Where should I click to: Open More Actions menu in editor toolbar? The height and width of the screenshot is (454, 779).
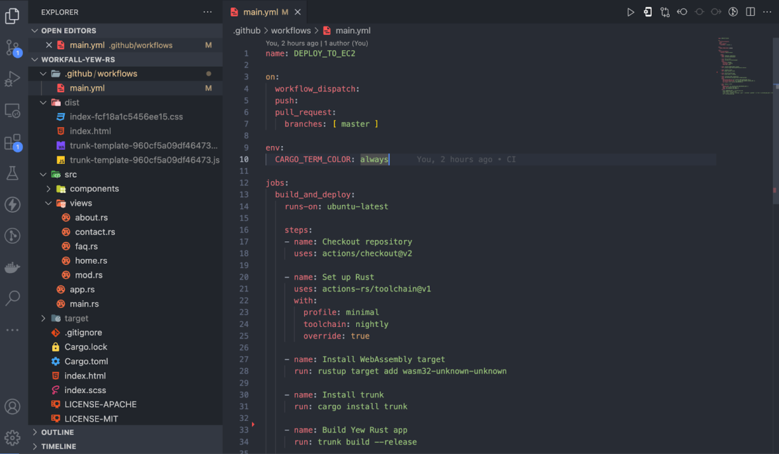point(766,11)
